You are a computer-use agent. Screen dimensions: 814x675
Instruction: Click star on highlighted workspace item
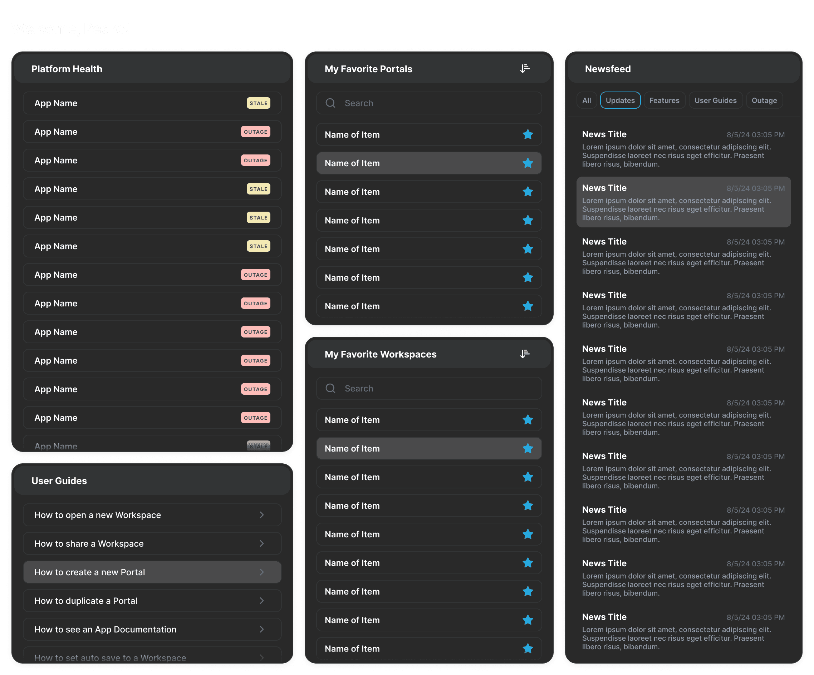click(x=528, y=448)
